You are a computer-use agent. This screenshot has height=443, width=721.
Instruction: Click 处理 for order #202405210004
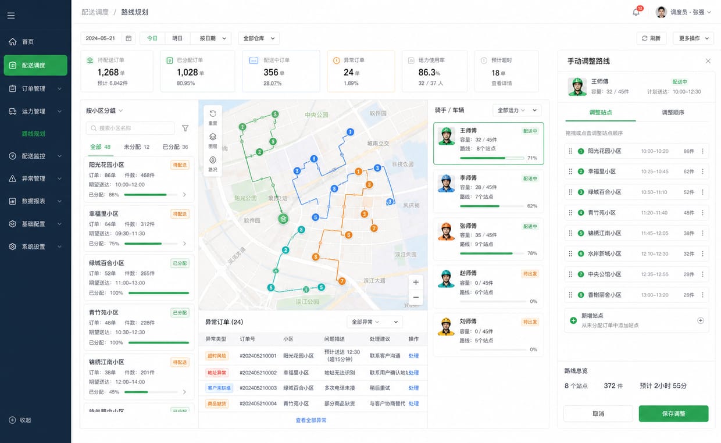(413, 403)
